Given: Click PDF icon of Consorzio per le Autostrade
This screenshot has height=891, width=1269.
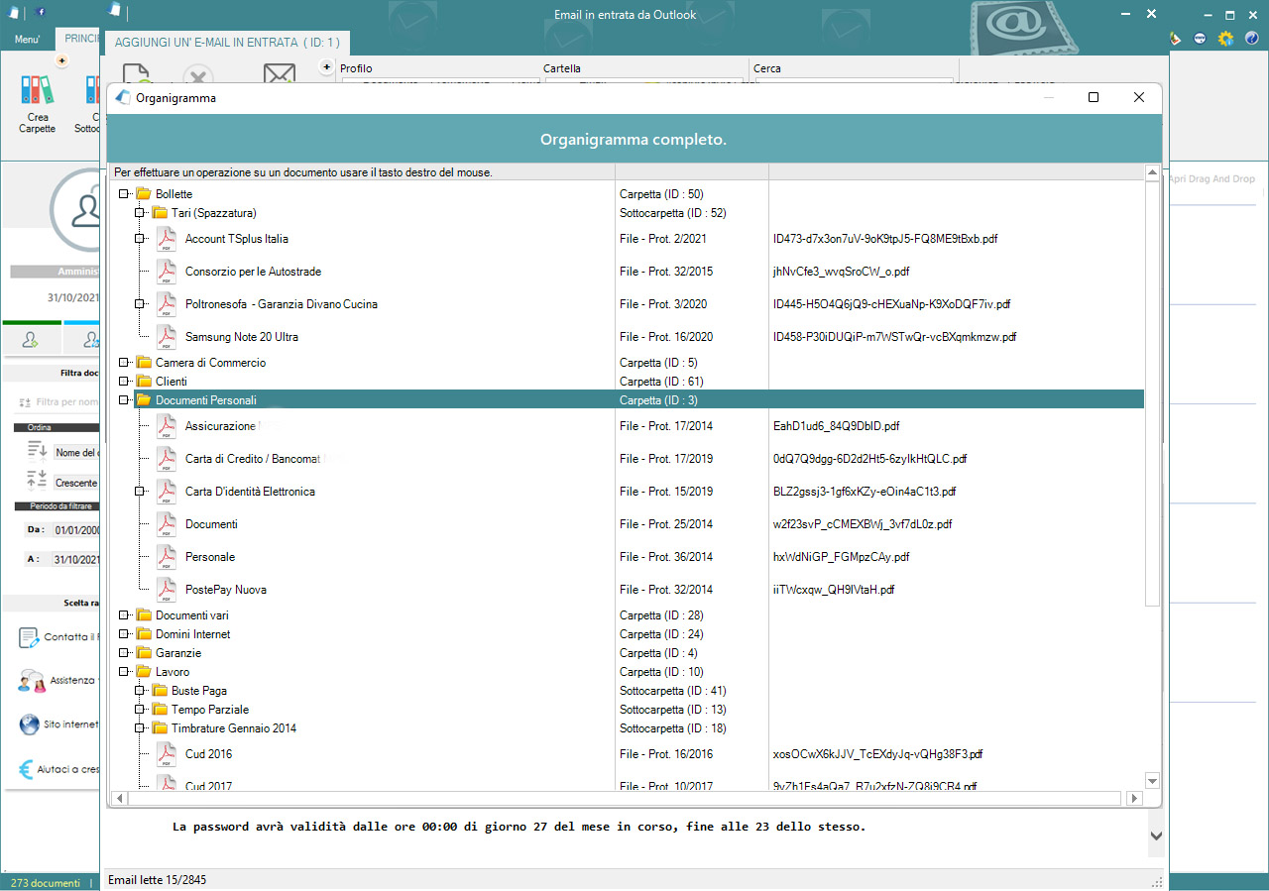Looking at the screenshot, I should pyautogui.click(x=166, y=272).
